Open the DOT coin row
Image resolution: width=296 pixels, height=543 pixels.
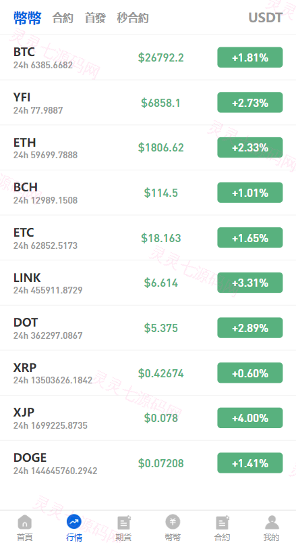(148, 327)
